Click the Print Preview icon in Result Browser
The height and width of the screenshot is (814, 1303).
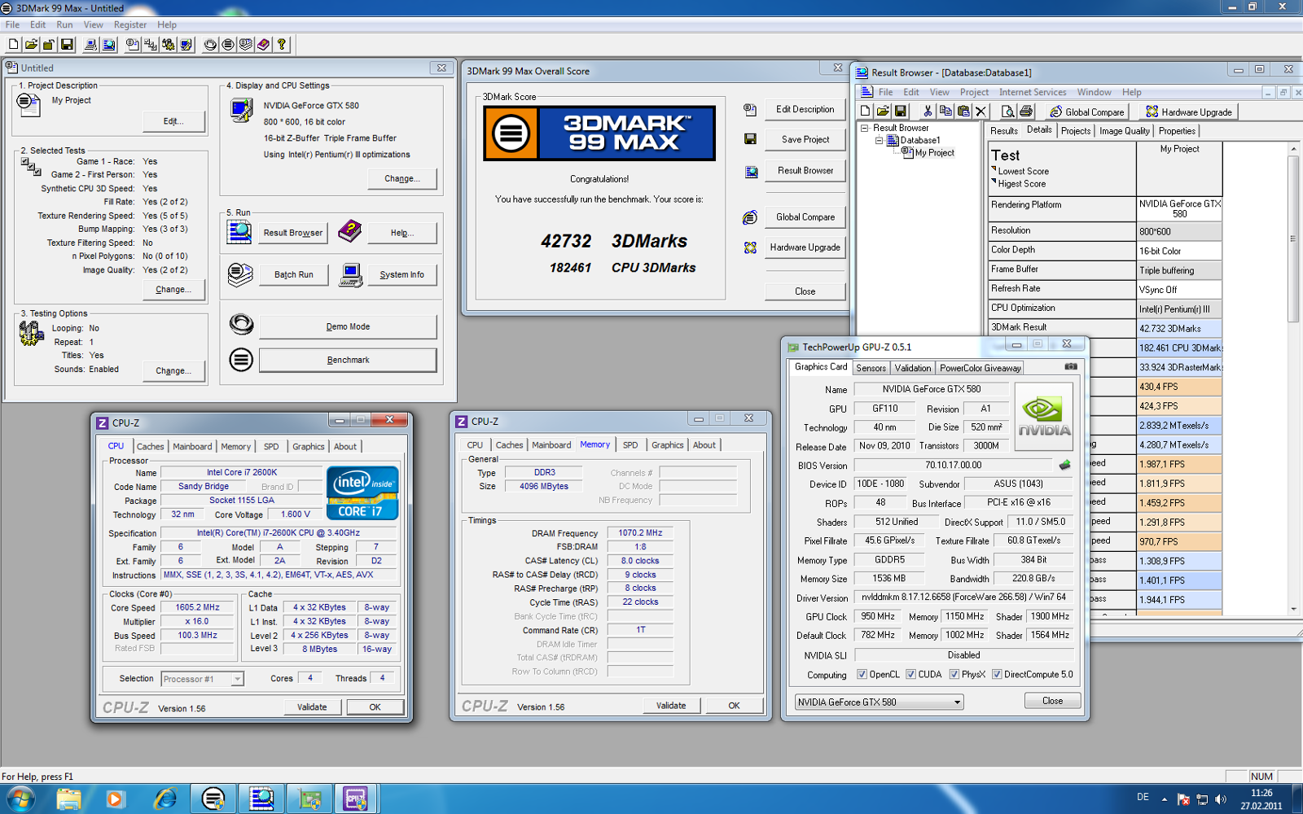point(1008,112)
